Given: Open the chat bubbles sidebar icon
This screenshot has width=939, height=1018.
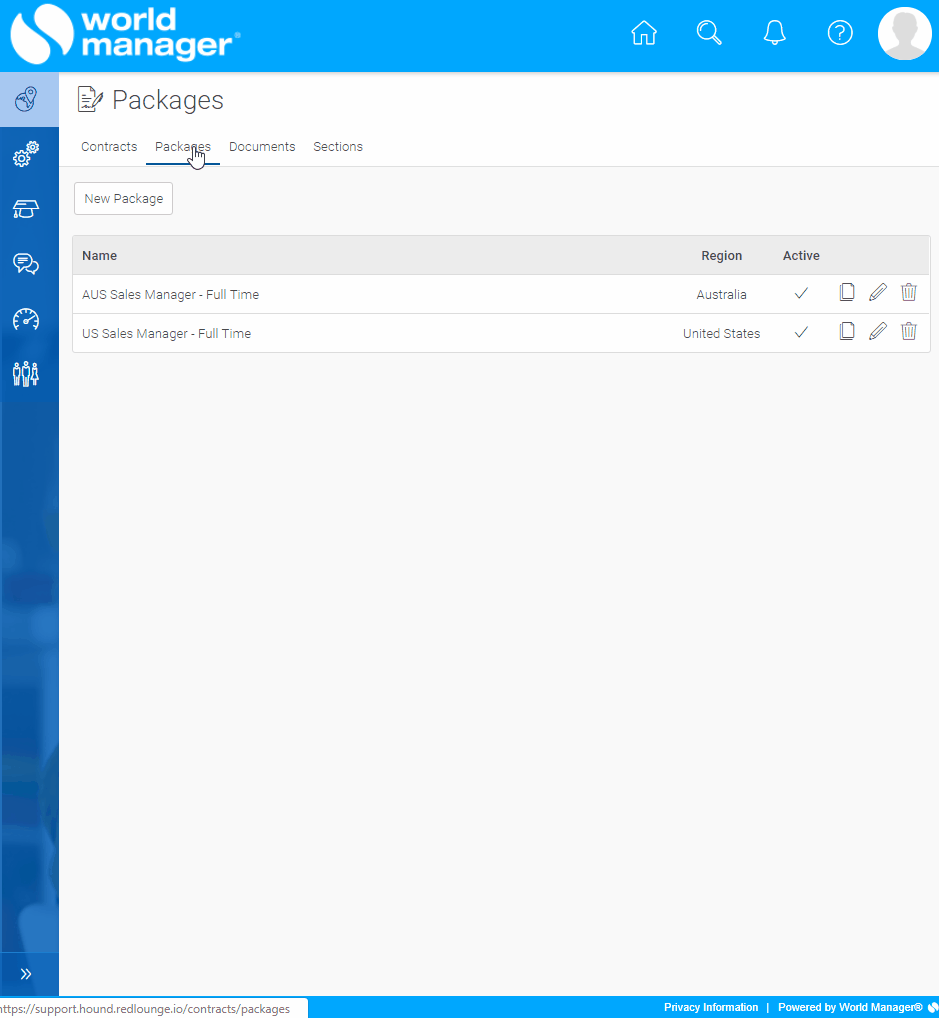Looking at the screenshot, I should point(26,263).
